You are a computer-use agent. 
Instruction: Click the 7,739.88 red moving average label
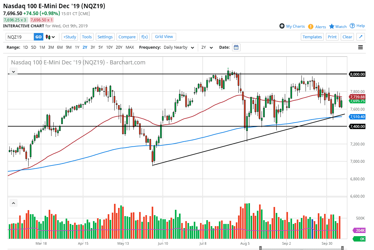point(357,97)
